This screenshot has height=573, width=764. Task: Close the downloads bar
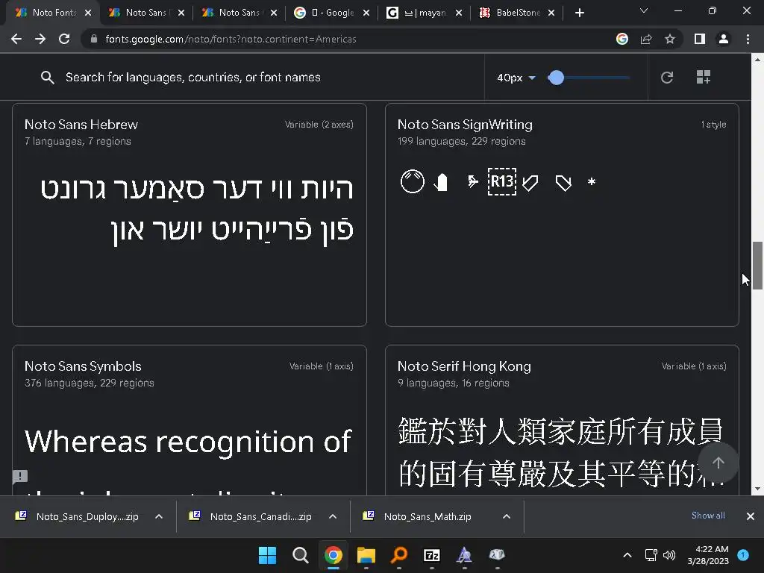click(751, 516)
